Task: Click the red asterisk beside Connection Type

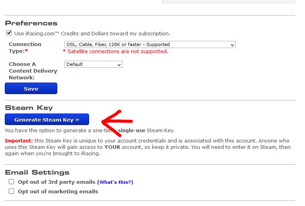Action: click(27, 51)
